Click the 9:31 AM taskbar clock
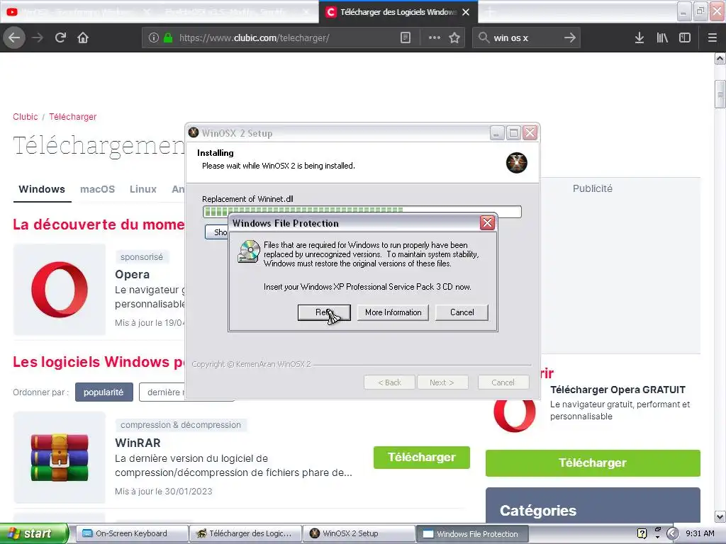This screenshot has height=544, width=726. [x=700, y=533]
